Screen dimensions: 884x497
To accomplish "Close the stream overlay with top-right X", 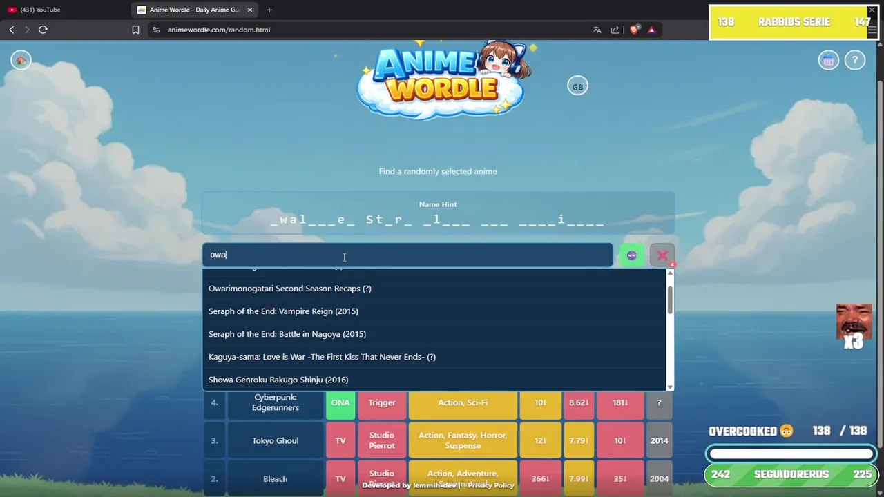I will (872, 10).
